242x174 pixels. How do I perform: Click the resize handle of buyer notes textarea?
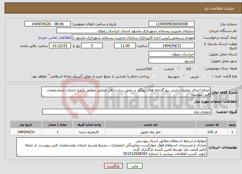click(18, 155)
